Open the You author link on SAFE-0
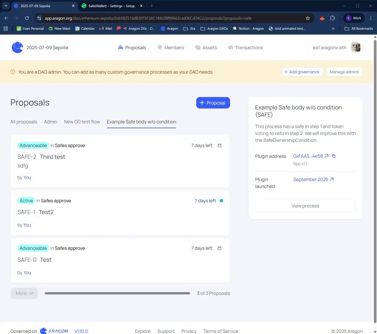This screenshot has height=334, width=377. pyautogui.click(x=28, y=272)
